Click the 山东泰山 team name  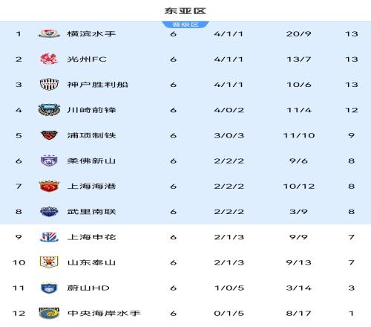[x=91, y=262]
